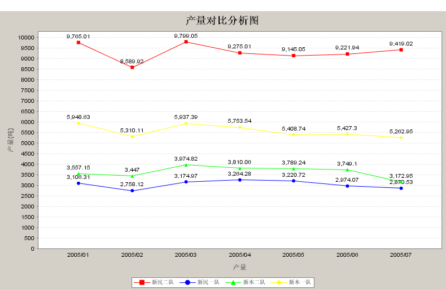This screenshot has width=446, height=289.
Task: Click the blue circle 新民一队 legend marker
Action: pyautogui.click(x=187, y=282)
